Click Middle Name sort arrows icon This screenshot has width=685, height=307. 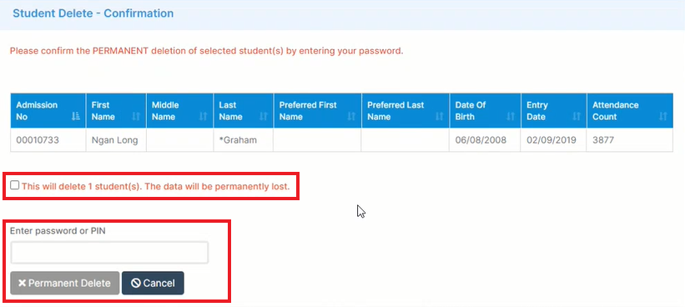203,117
